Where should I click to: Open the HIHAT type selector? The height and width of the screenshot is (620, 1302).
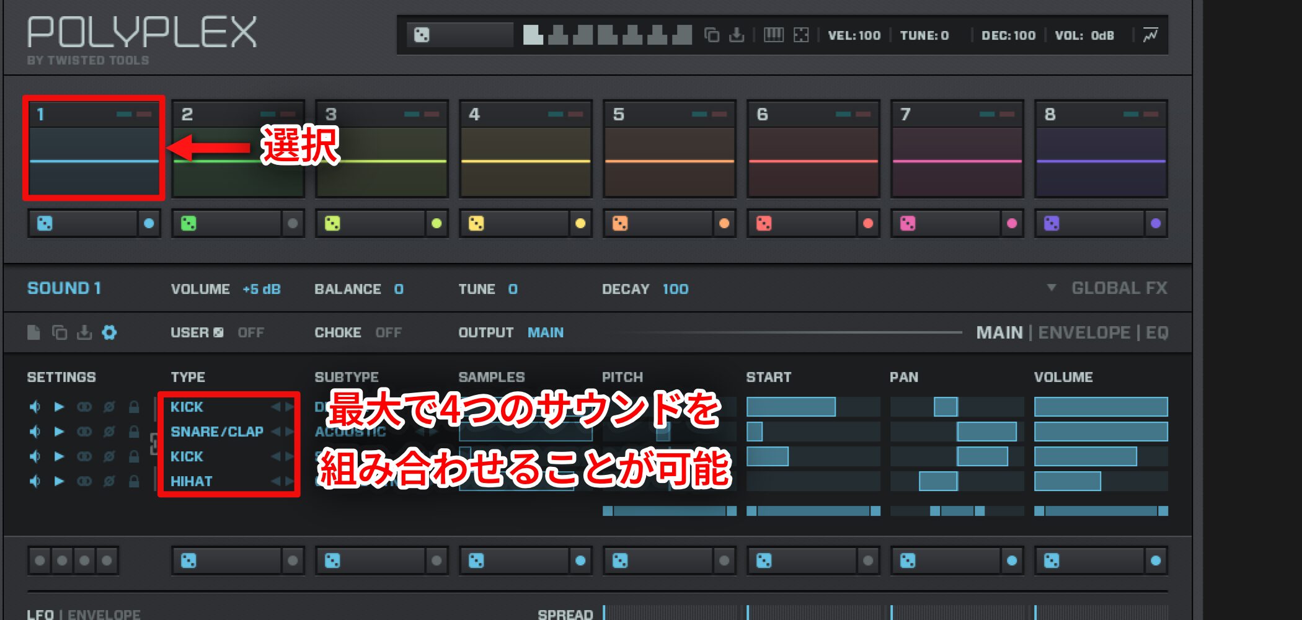click(x=192, y=481)
